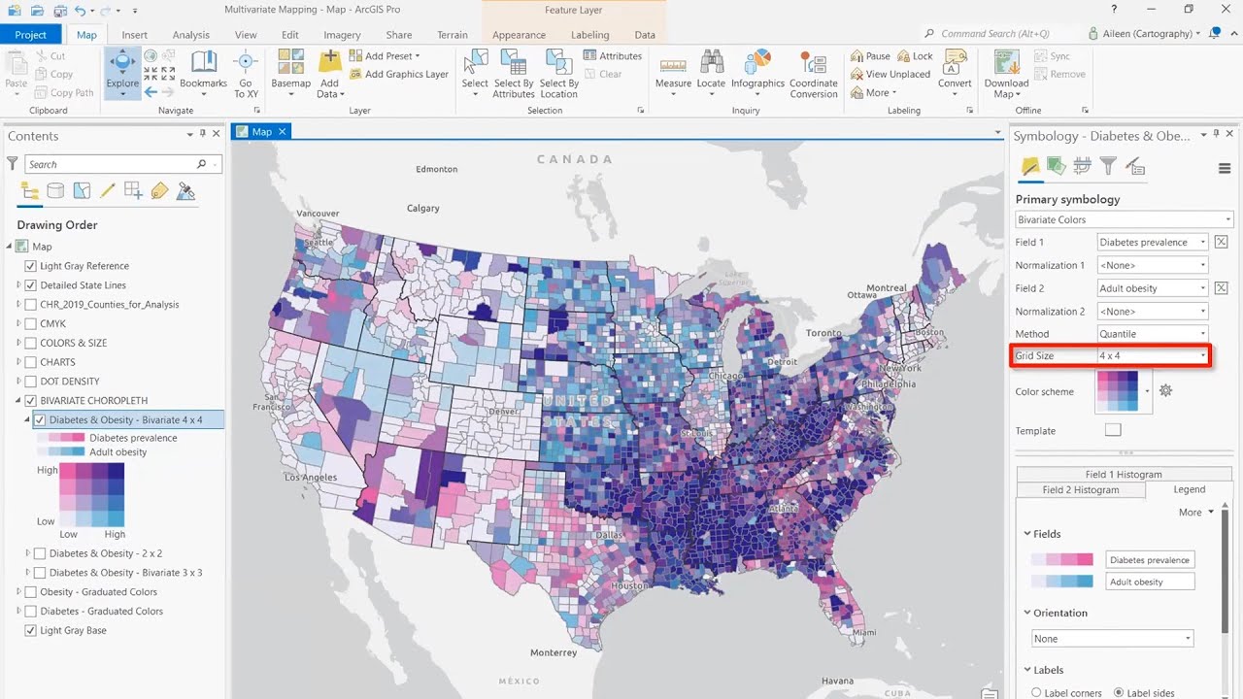
Task: Switch Contents to List By Editing
Action: 108,191
